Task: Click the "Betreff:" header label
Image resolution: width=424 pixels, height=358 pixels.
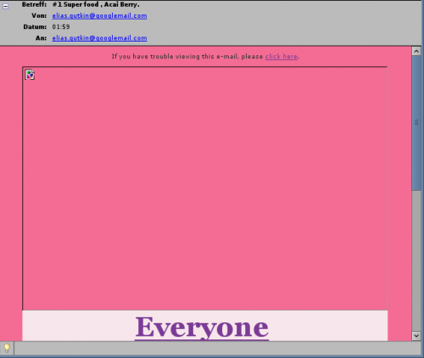Action: (x=34, y=4)
